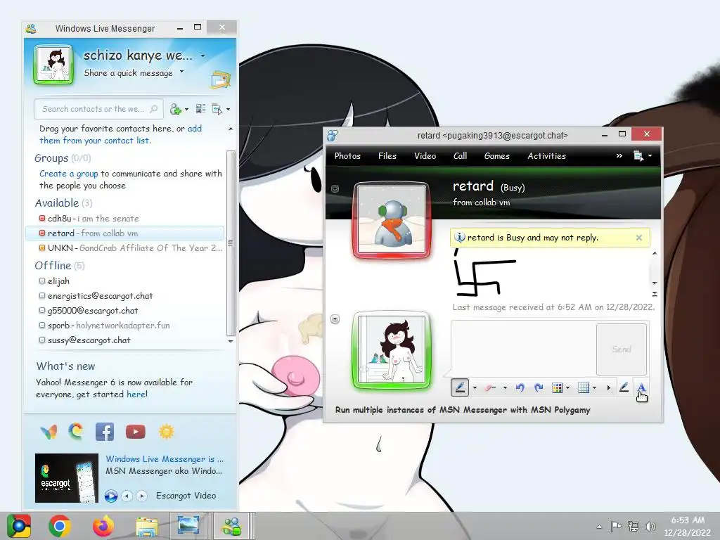Collapse my display picture toggle

[x=335, y=319]
